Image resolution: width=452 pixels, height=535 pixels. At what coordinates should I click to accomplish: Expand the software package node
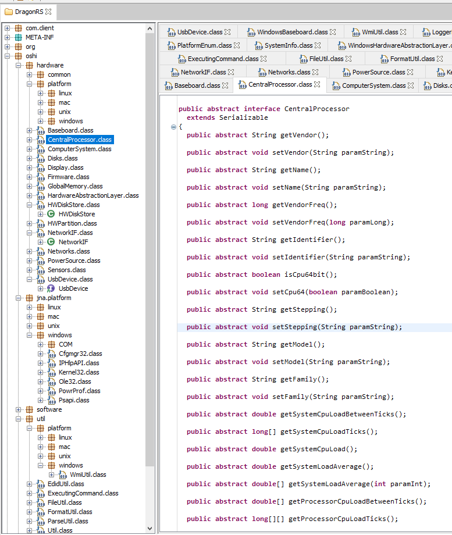tap(19, 409)
